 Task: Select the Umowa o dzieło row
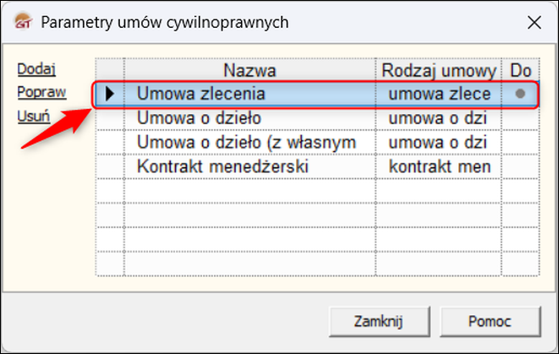pos(249,118)
